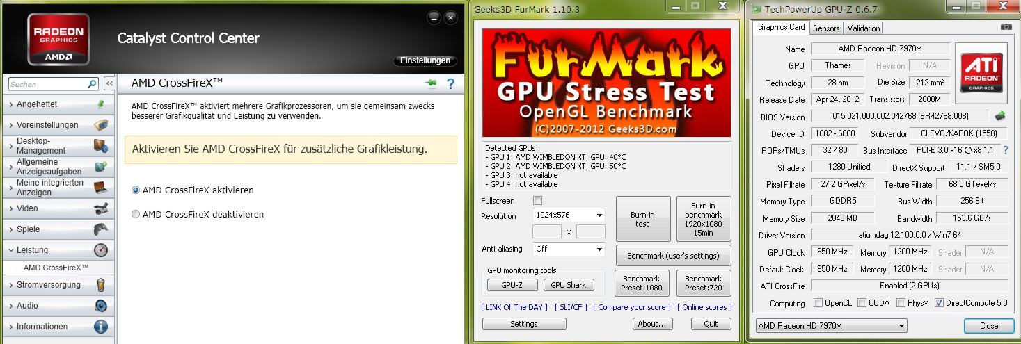Click the FurMark banner image
Image resolution: width=1021 pixels, height=344 pixels.
point(606,83)
